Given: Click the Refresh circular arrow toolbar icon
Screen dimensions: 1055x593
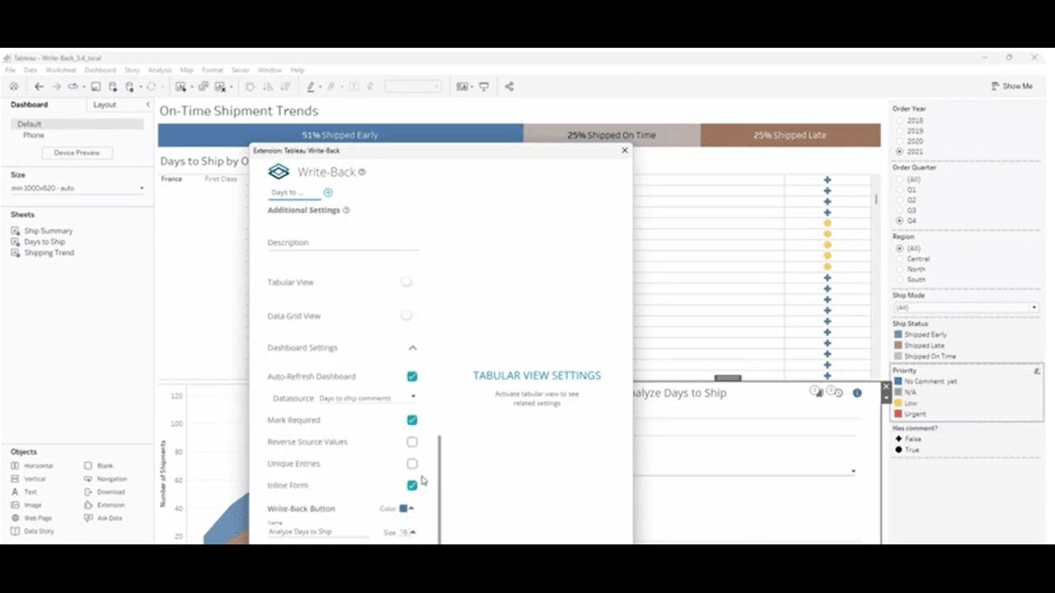Looking at the screenshot, I should coord(152,86).
